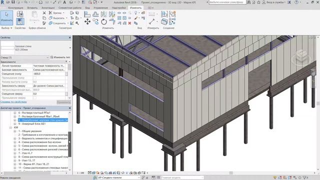Viewport: 320px width, 180px height.
Task: Click the project browser horizontal scrollbar
Action: (x=34, y=173)
